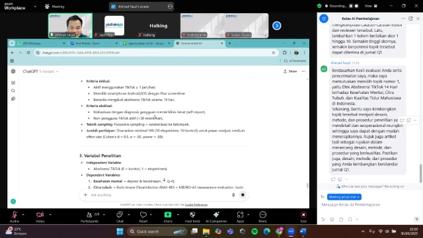
Task: Click the Meeting tab in Zoom Workplace
Action: [x=55, y=7]
